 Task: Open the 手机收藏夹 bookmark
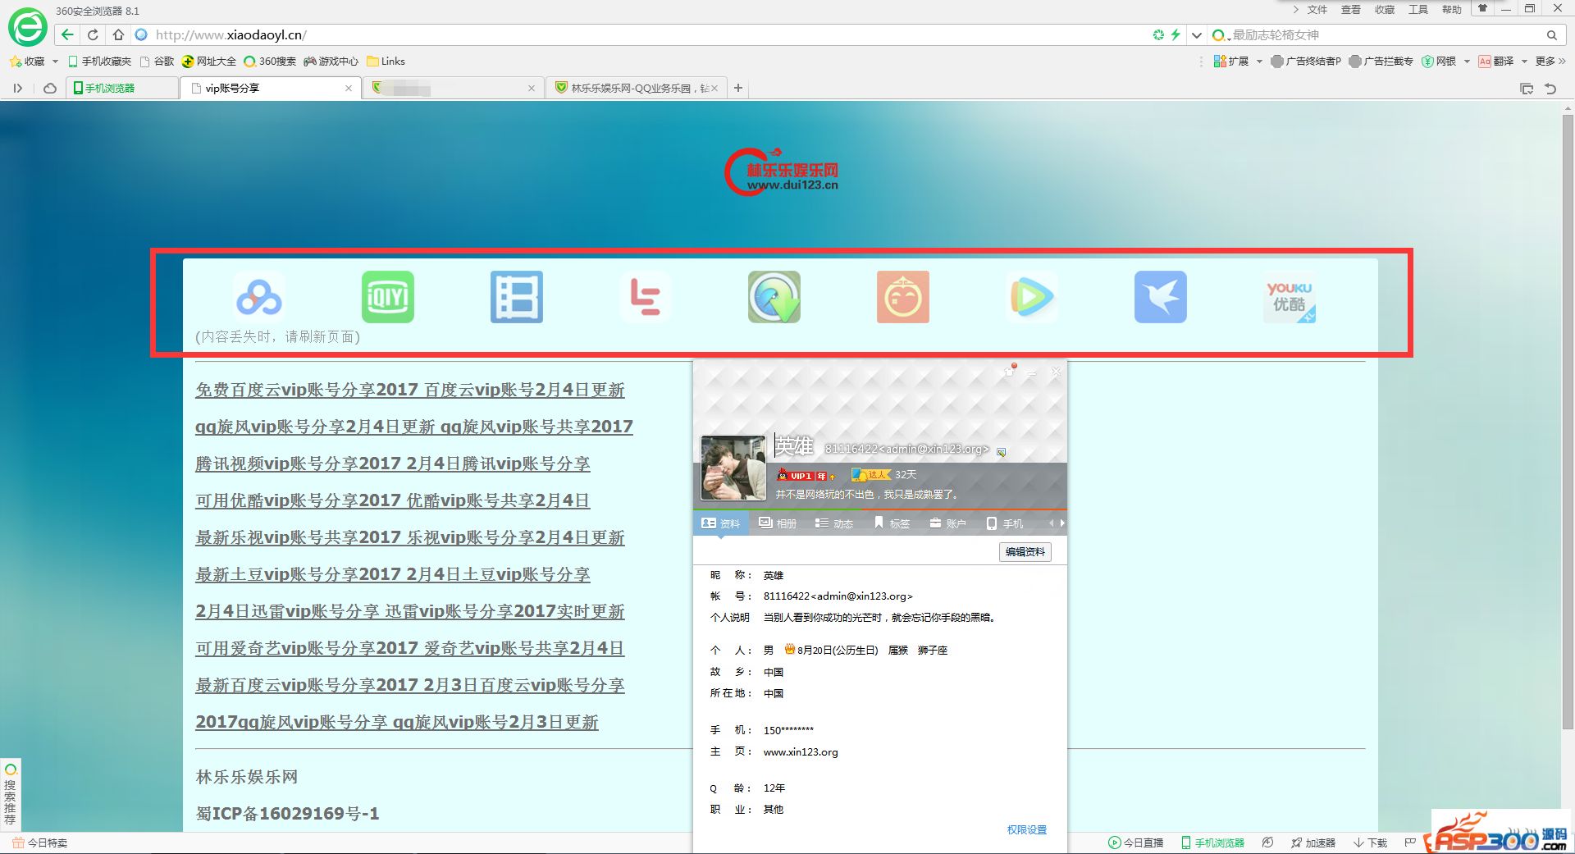pyautogui.click(x=99, y=62)
